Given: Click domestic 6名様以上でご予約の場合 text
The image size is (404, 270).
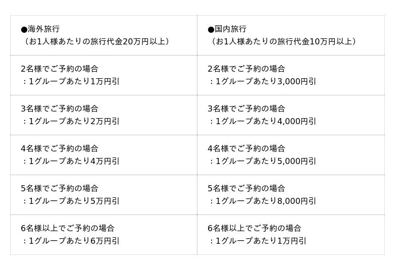Looking at the screenshot, I should [255, 228].
